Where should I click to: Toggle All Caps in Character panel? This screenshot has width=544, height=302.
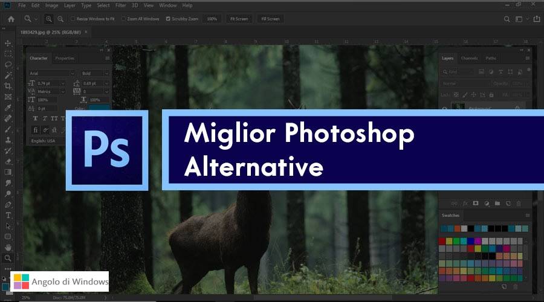(54, 118)
